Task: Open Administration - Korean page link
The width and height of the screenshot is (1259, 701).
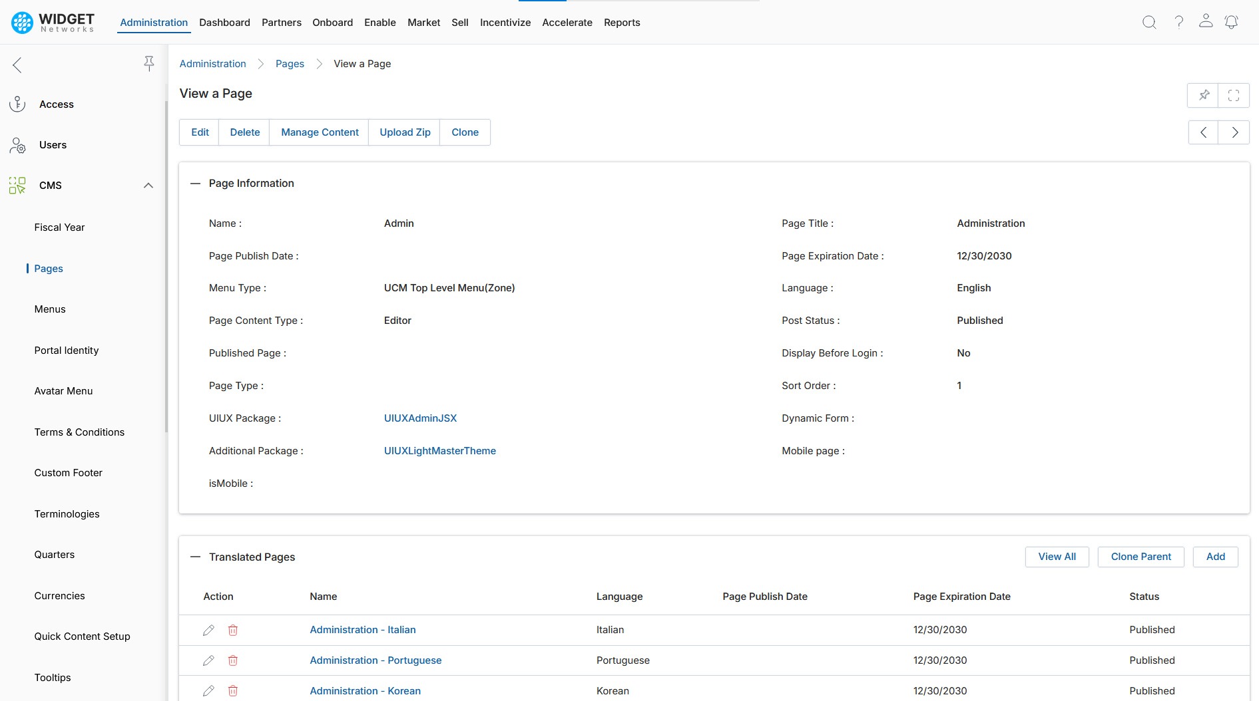Action: [365, 691]
